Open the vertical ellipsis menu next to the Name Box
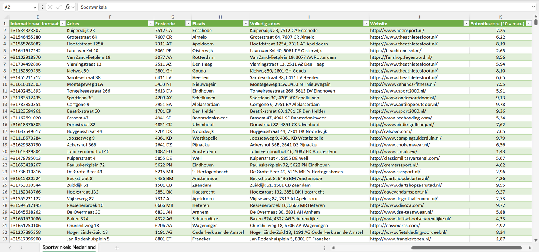539x252 pixels. click(42, 7)
